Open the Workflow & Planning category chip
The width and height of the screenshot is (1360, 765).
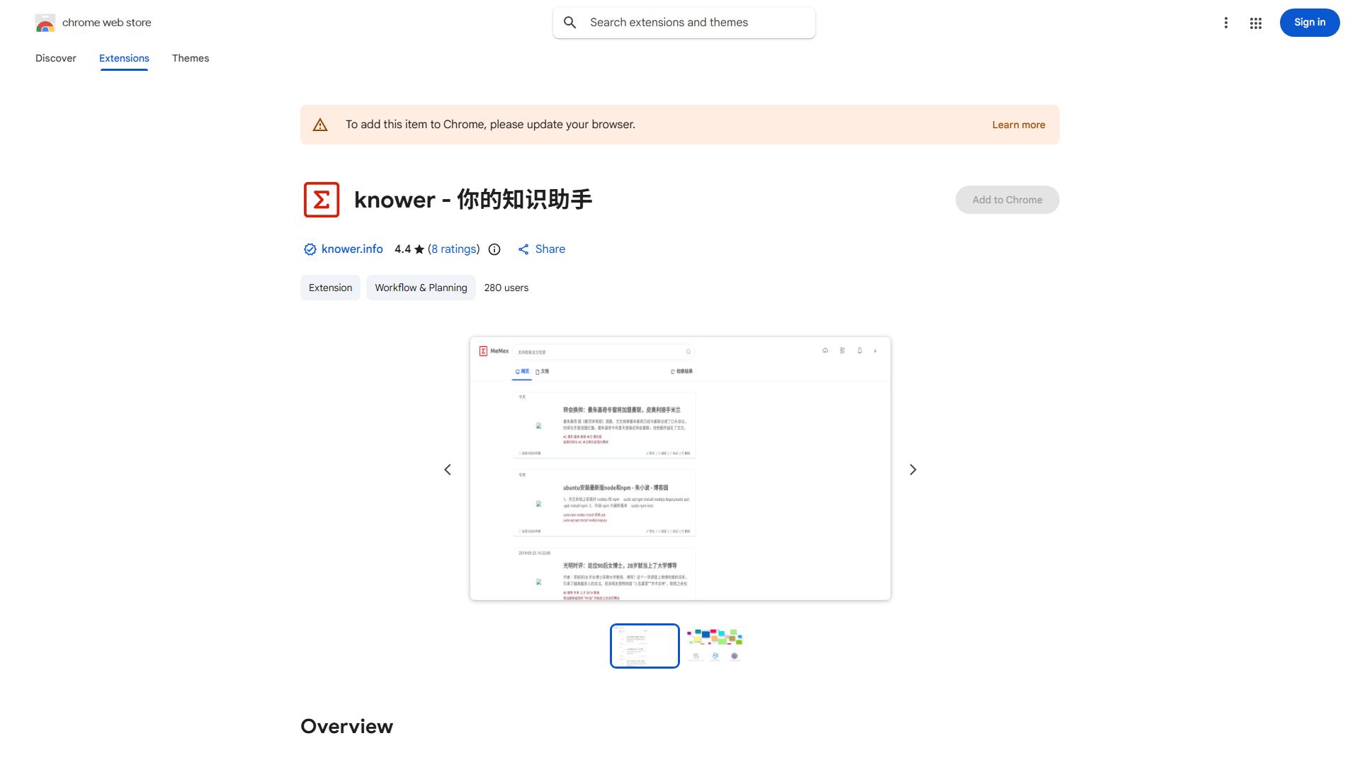(421, 288)
